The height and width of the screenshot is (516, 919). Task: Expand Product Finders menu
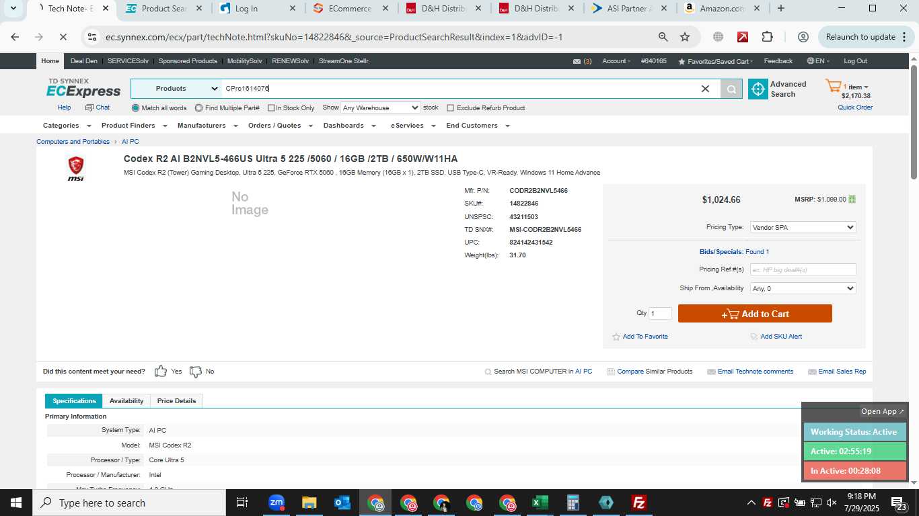tap(133, 126)
